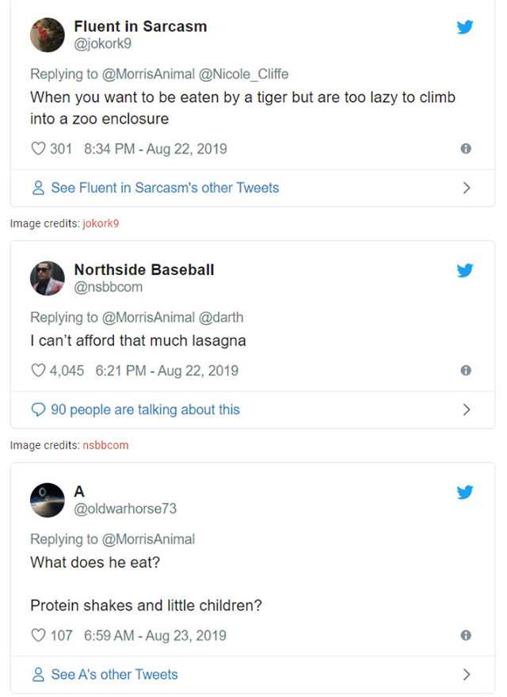
Task: Open the jokork9 image credits link
Action: pyautogui.click(x=101, y=223)
